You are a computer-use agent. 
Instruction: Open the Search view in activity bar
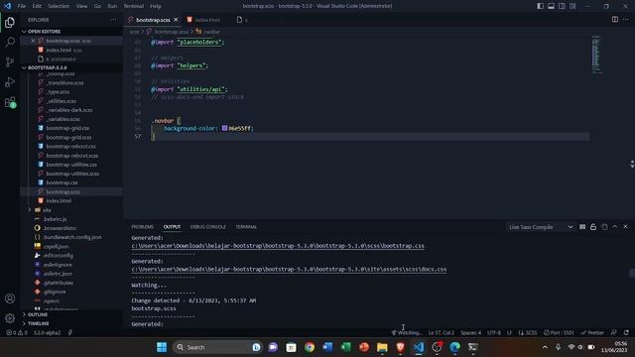(10, 42)
